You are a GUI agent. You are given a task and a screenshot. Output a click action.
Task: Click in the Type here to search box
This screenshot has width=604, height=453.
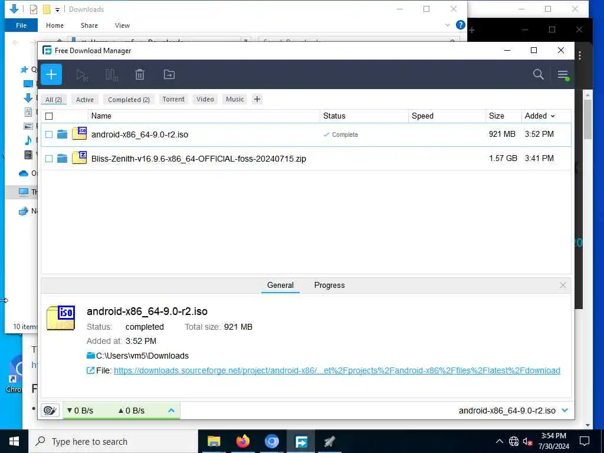point(113,441)
